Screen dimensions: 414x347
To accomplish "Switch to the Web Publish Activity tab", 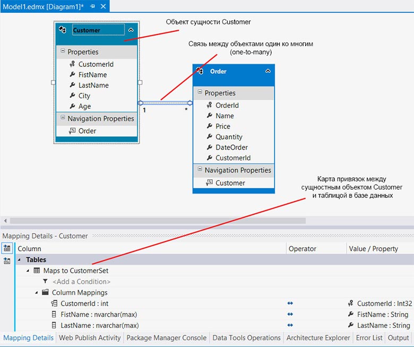I will coord(90,338).
